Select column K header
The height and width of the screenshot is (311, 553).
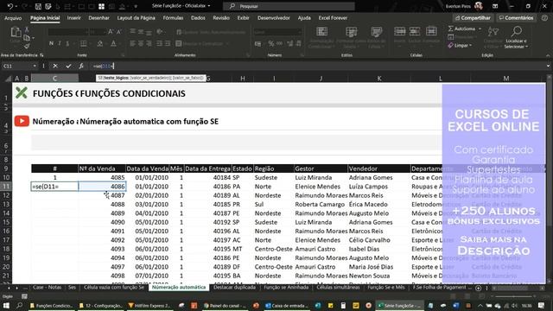pos(379,79)
